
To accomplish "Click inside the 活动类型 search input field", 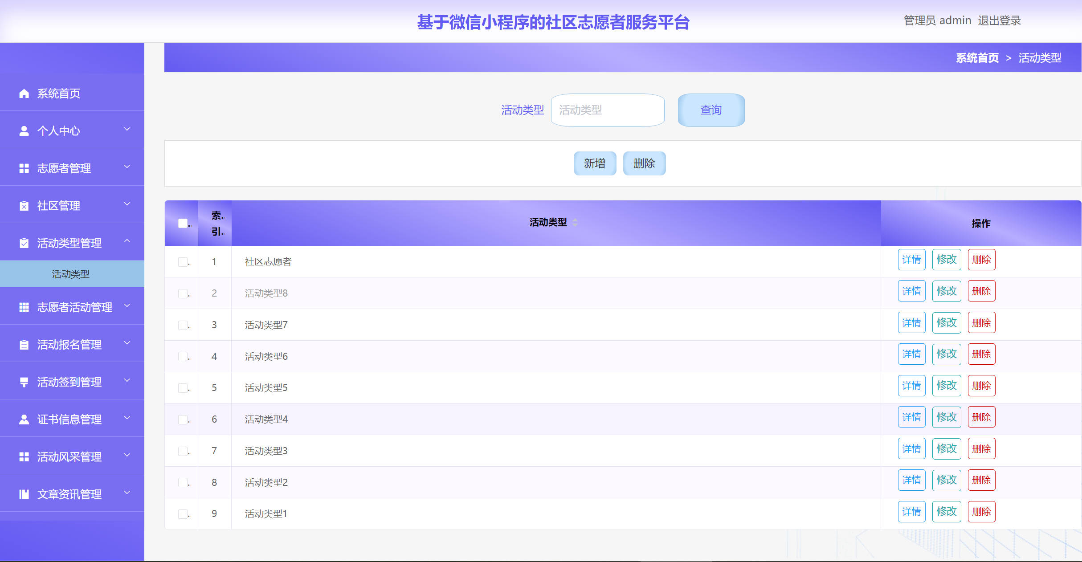I will pos(608,110).
